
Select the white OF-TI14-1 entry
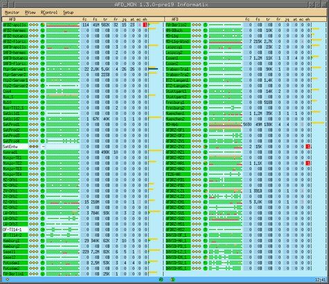click(15, 229)
